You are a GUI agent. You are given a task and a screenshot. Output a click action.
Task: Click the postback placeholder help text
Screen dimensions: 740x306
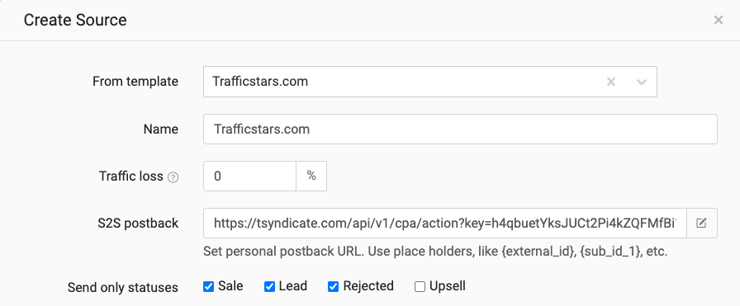pos(435,252)
